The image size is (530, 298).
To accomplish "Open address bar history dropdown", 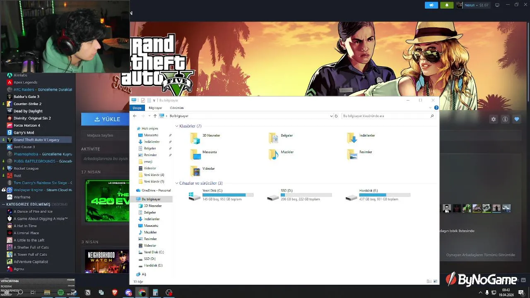I will (331, 116).
